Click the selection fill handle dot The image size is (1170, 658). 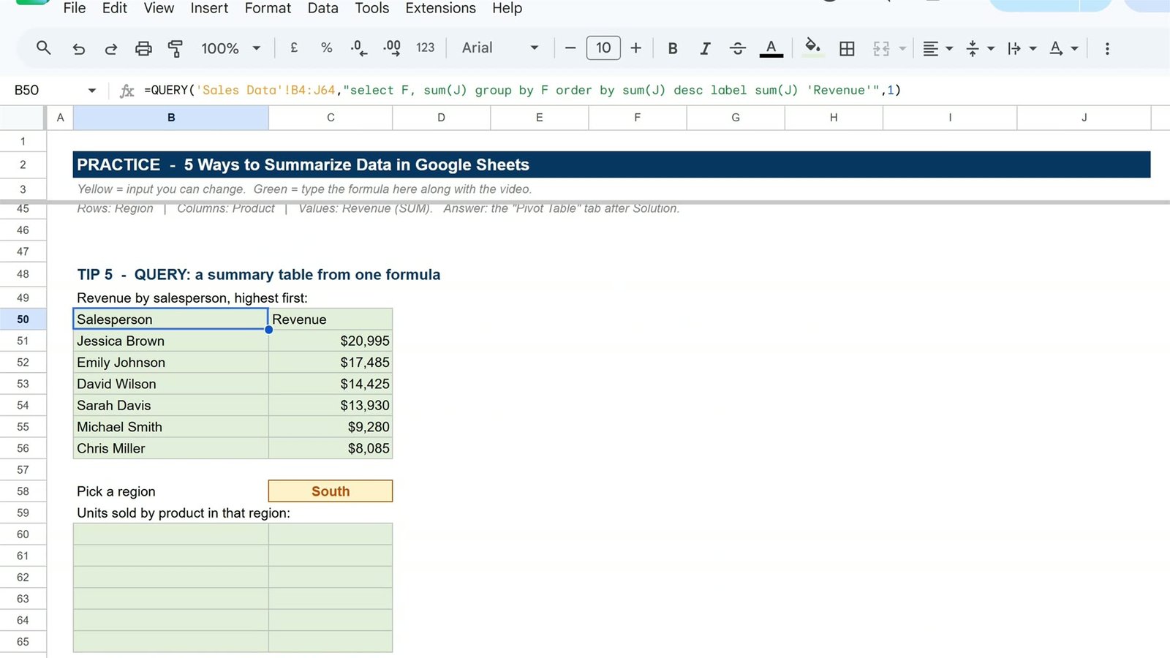pos(268,330)
